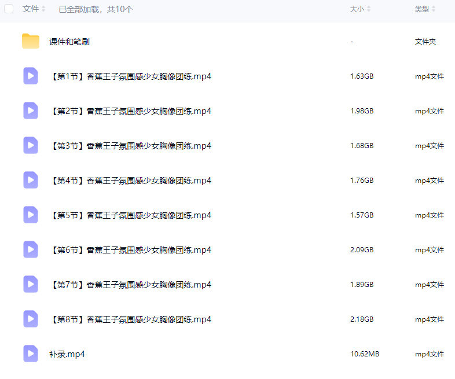
Task: Toggle the select-all checkbox in header
Action: [x=9, y=9]
